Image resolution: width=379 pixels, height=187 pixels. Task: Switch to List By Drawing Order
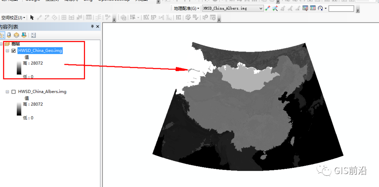1,35
